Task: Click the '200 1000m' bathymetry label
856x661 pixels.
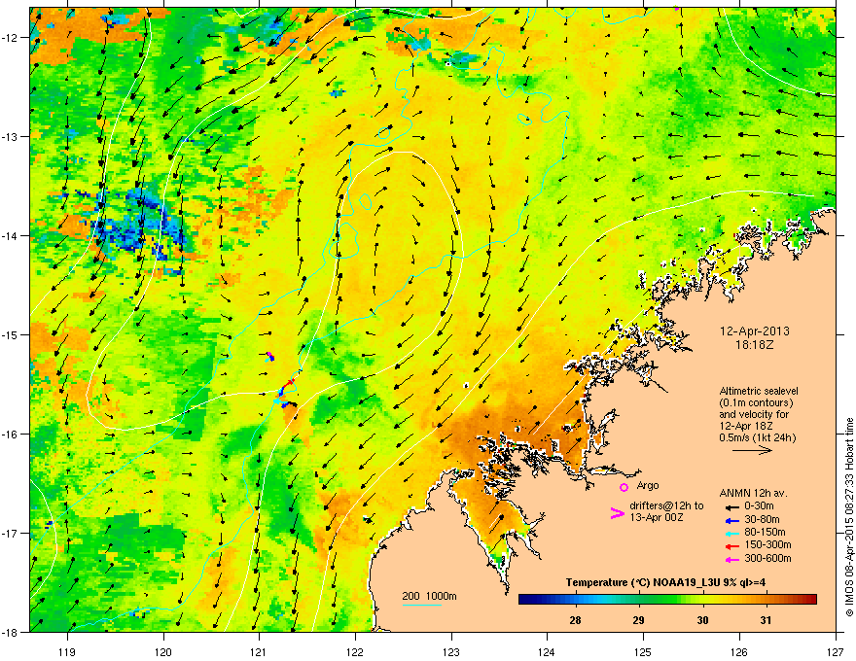Action: click(429, 596)
